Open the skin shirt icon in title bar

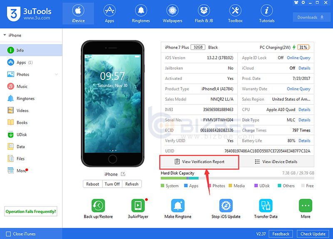(x=296, y=2)
